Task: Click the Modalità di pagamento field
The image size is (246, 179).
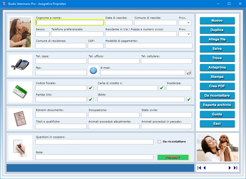Action: (x=149, y=46)
